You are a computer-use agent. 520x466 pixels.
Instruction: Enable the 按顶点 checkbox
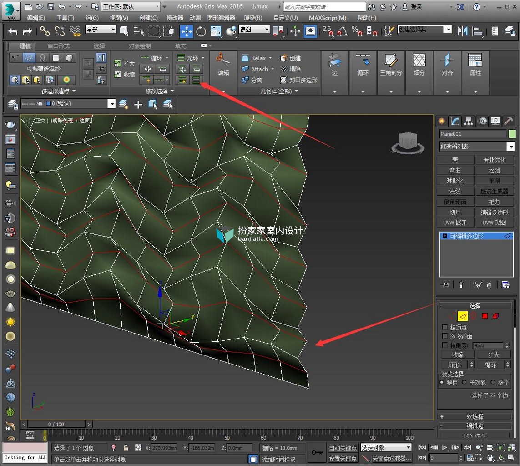point(445,327)
